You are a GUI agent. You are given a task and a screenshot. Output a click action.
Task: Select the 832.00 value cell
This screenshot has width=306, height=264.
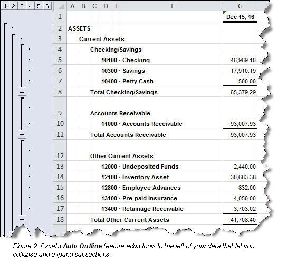240,188
